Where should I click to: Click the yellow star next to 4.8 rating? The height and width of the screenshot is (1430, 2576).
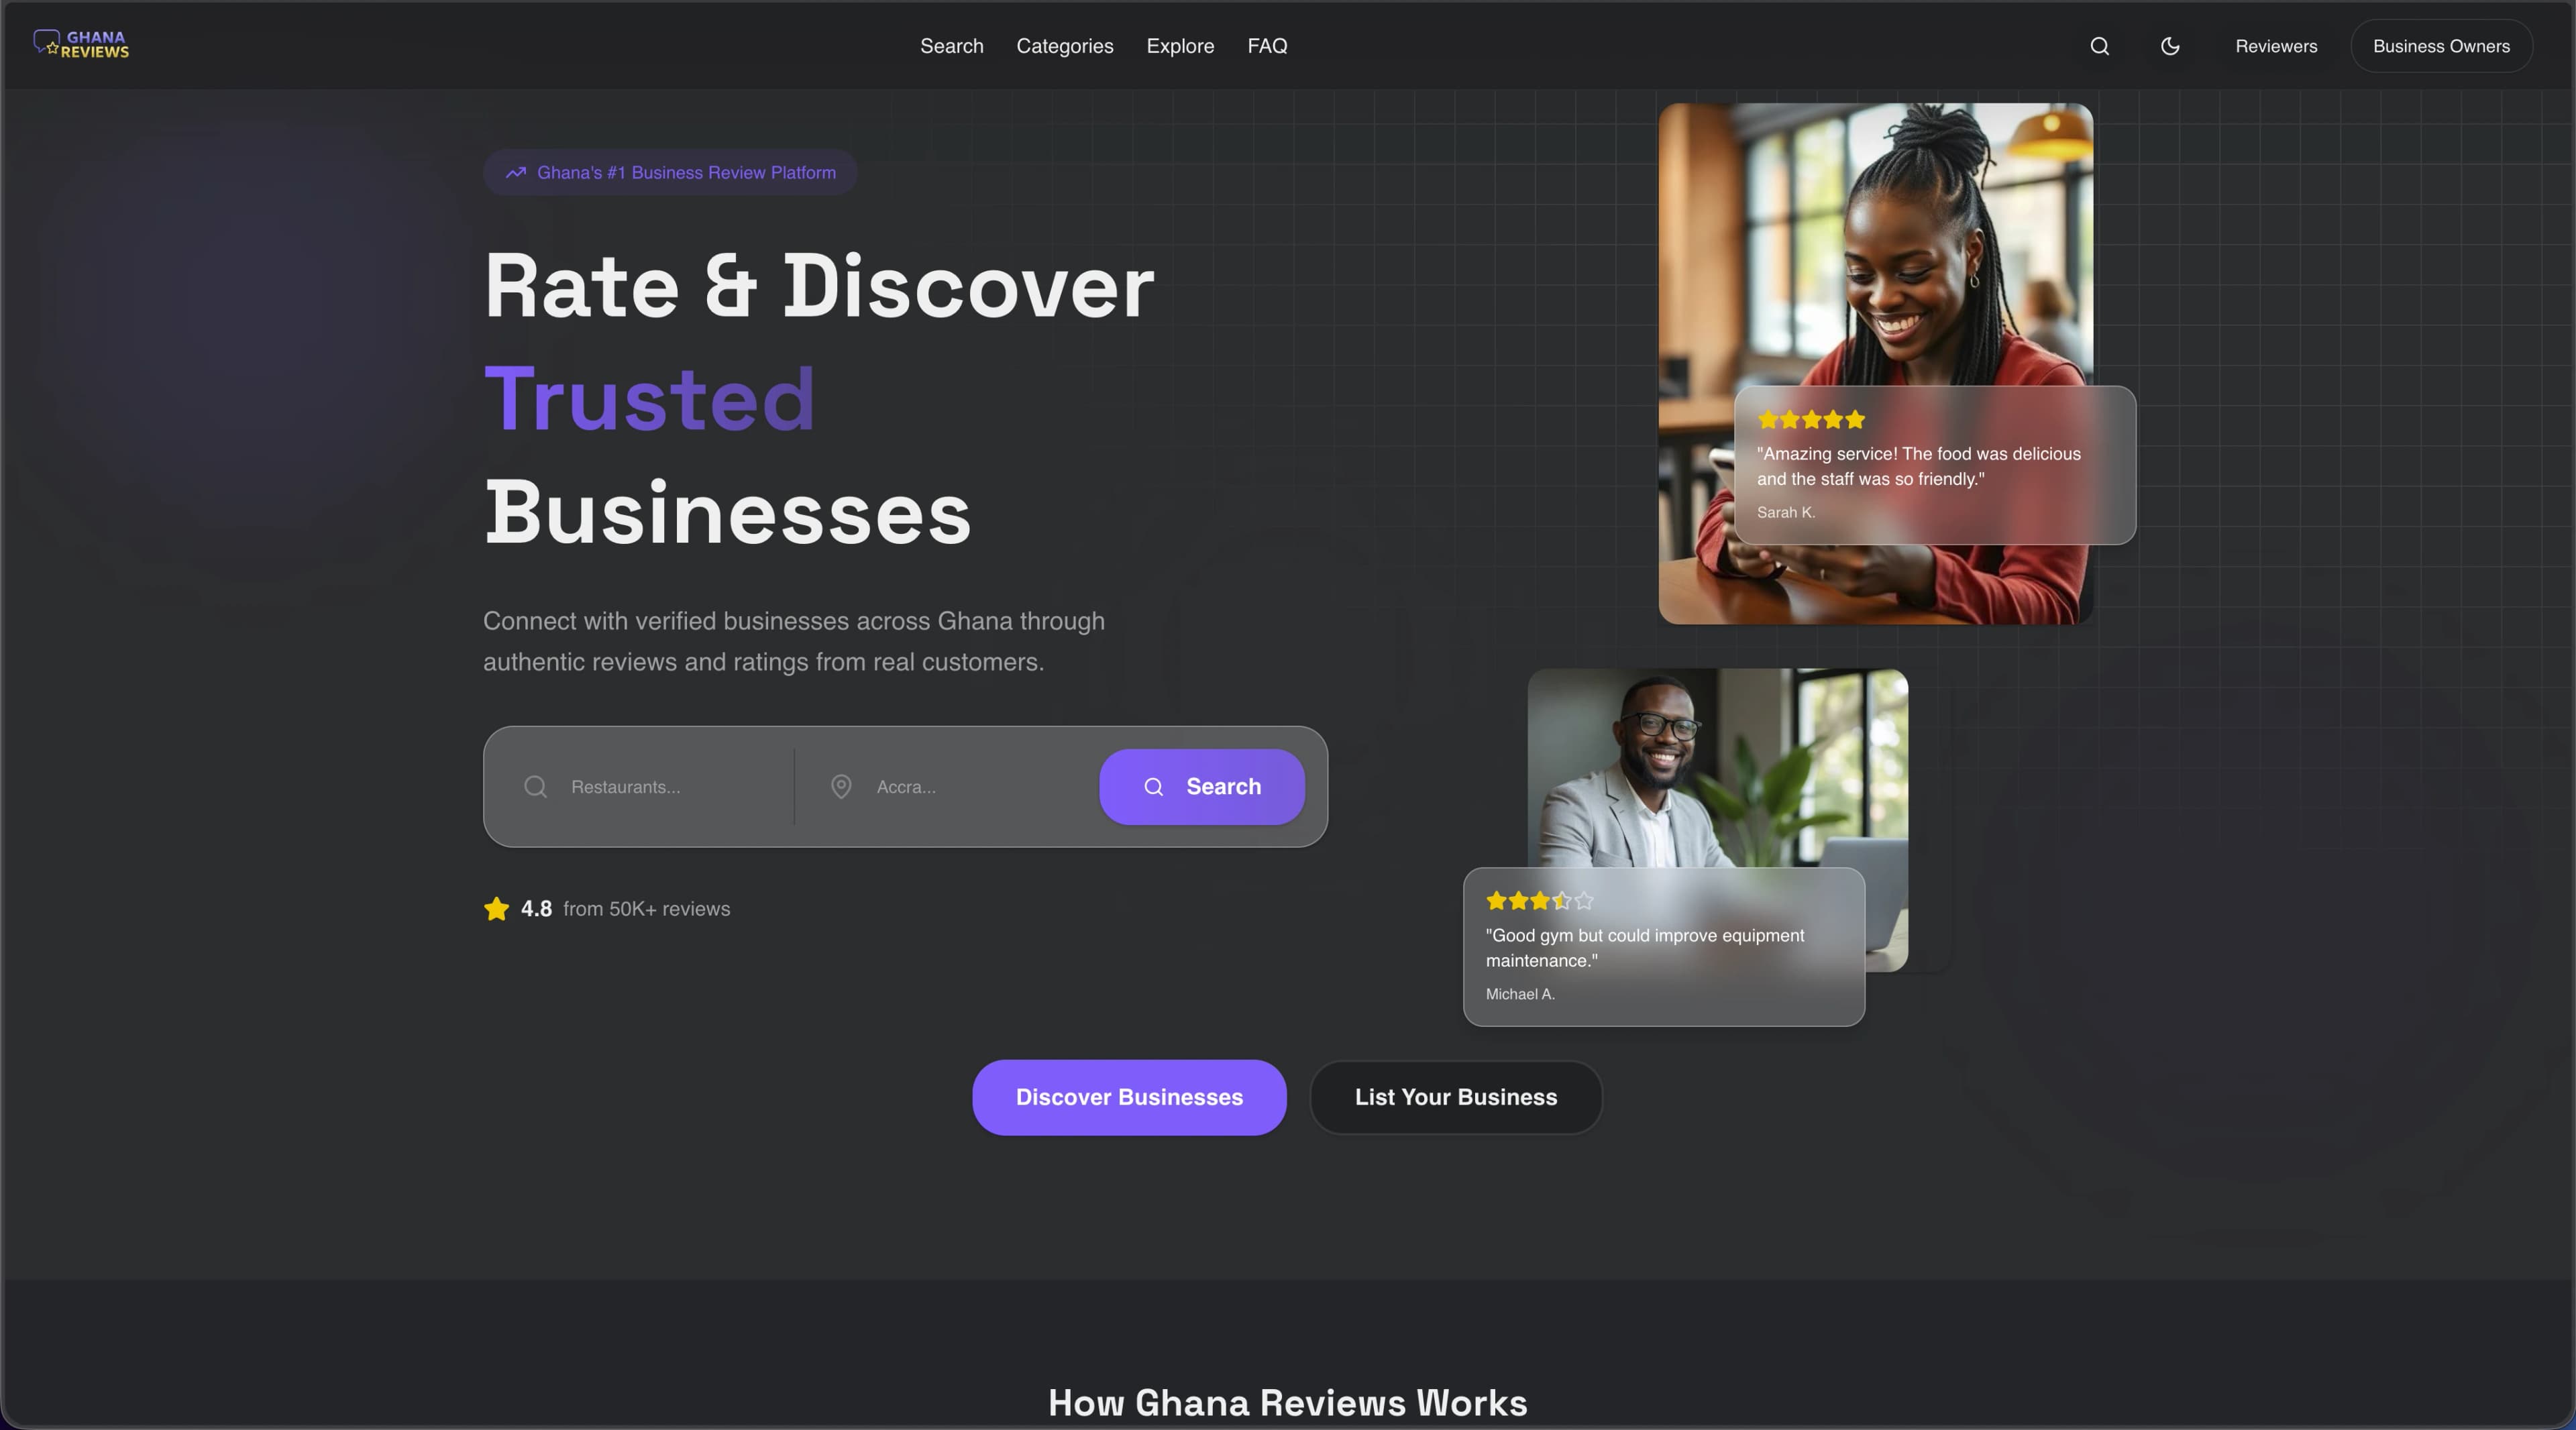(x=495, y=909)
